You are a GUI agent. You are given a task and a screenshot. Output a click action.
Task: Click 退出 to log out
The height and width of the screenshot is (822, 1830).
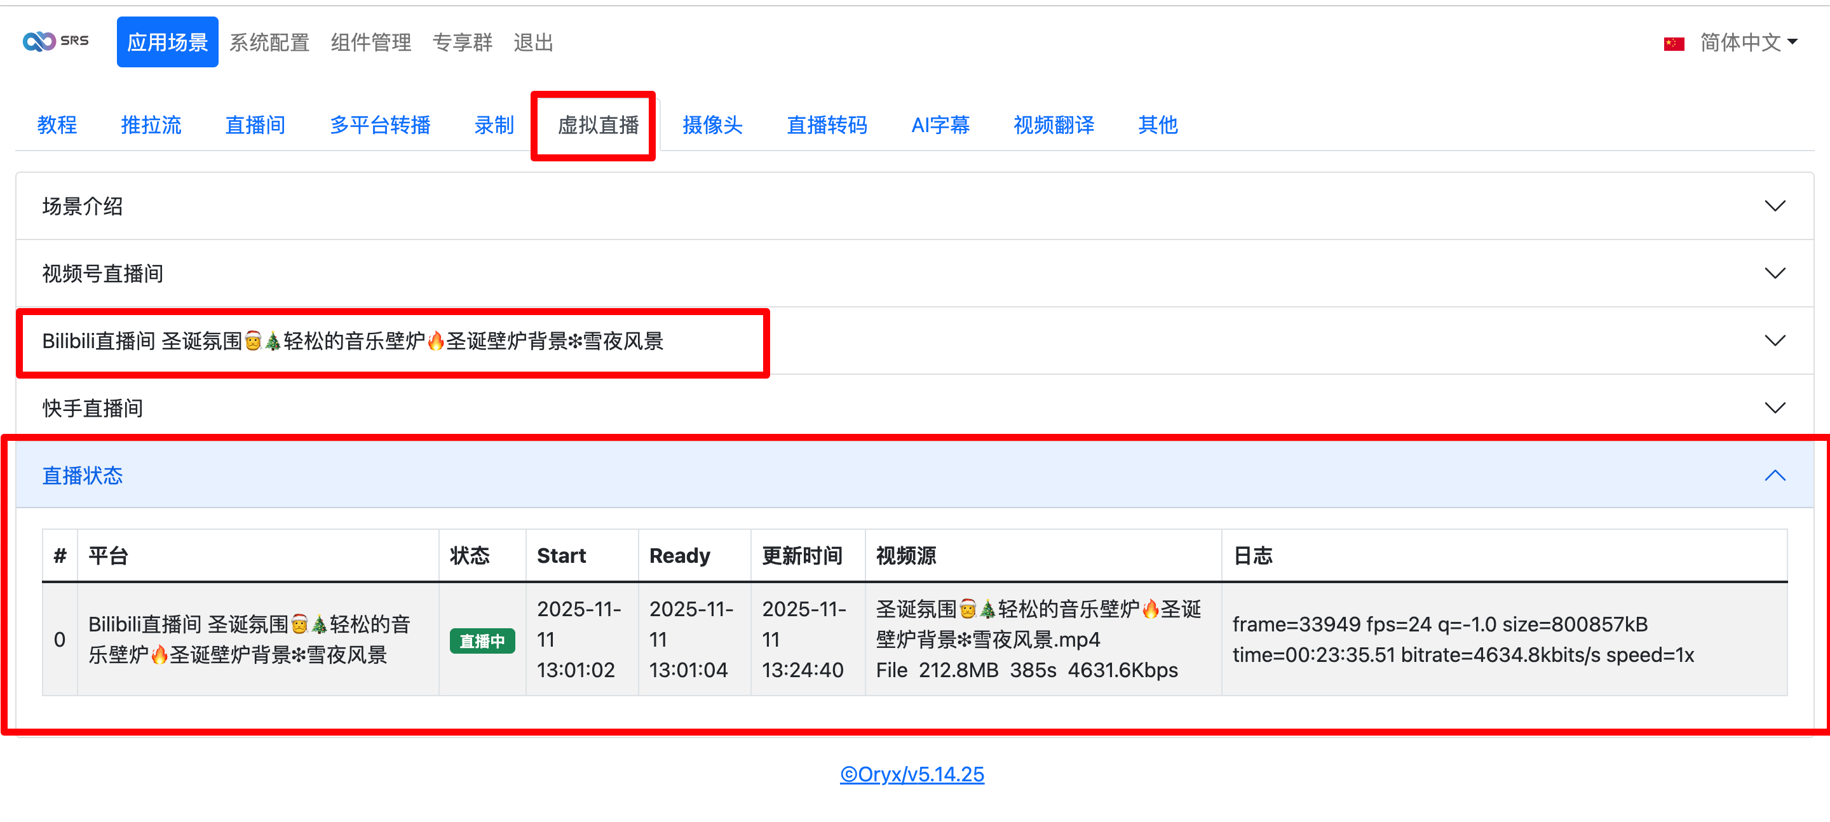click(533, 43)
